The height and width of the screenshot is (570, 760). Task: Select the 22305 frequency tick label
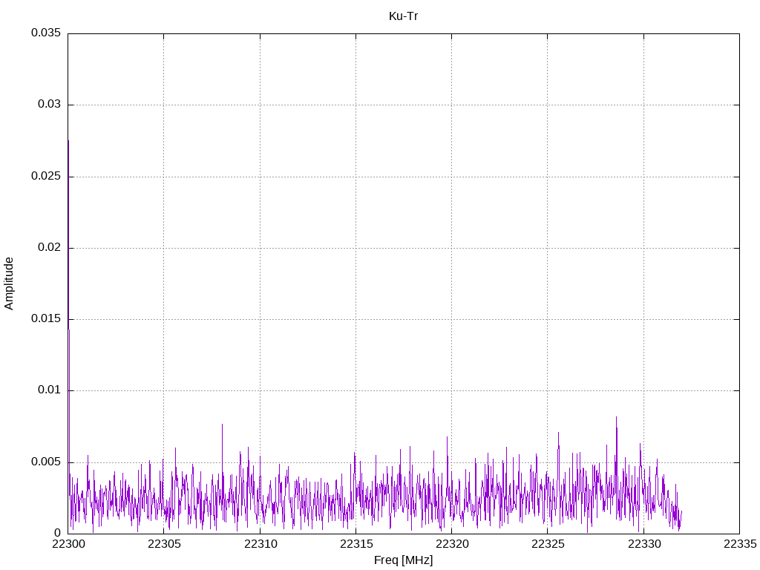tap(164, 545)
